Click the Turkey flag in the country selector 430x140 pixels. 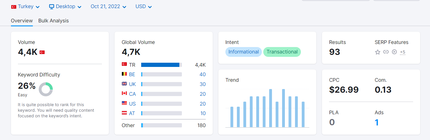(x=13, y=7)
